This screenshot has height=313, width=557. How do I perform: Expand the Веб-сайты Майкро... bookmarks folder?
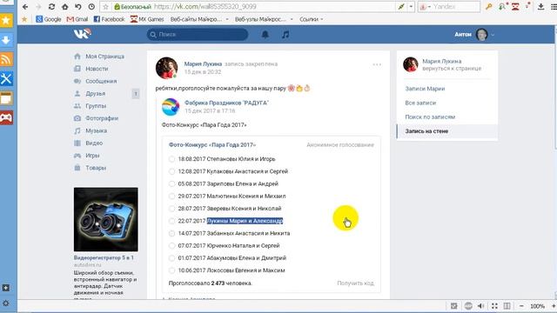tap(199, 19)
